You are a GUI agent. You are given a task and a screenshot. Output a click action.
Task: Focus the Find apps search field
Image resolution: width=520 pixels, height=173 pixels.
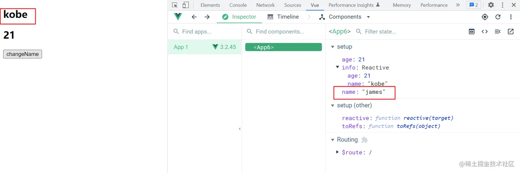pyautogui.click(x=205, y=32)
